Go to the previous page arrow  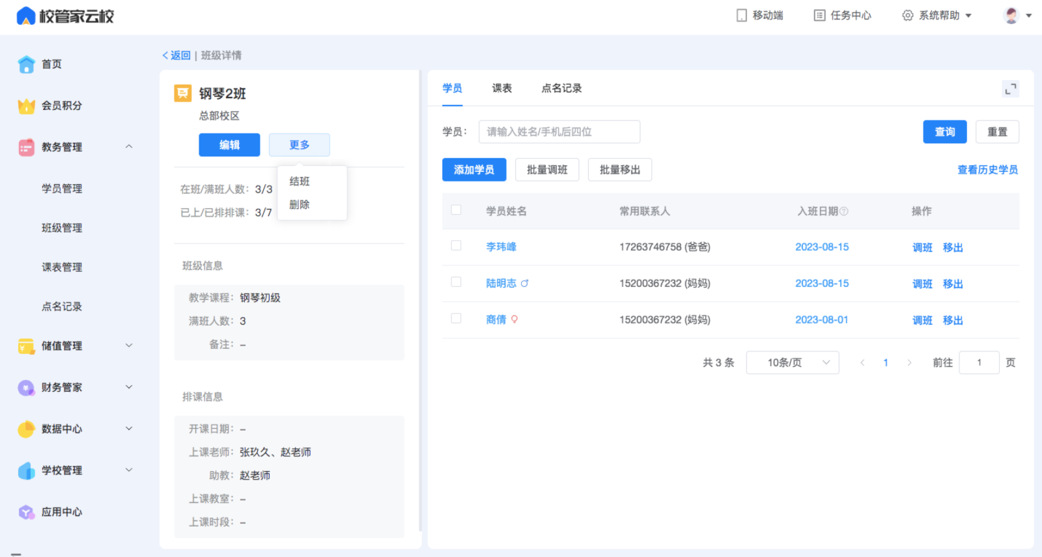pyautogui.click(x=862, y=362)
